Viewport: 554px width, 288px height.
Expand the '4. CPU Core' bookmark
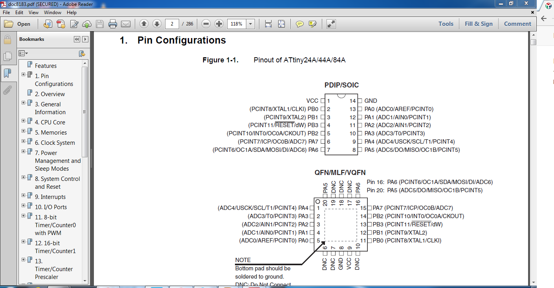click(24, 121)
